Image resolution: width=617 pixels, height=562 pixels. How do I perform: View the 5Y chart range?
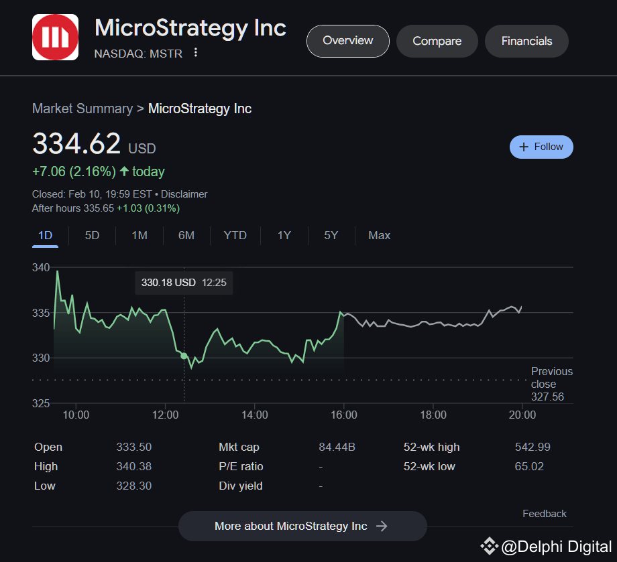tap(331, 235)
